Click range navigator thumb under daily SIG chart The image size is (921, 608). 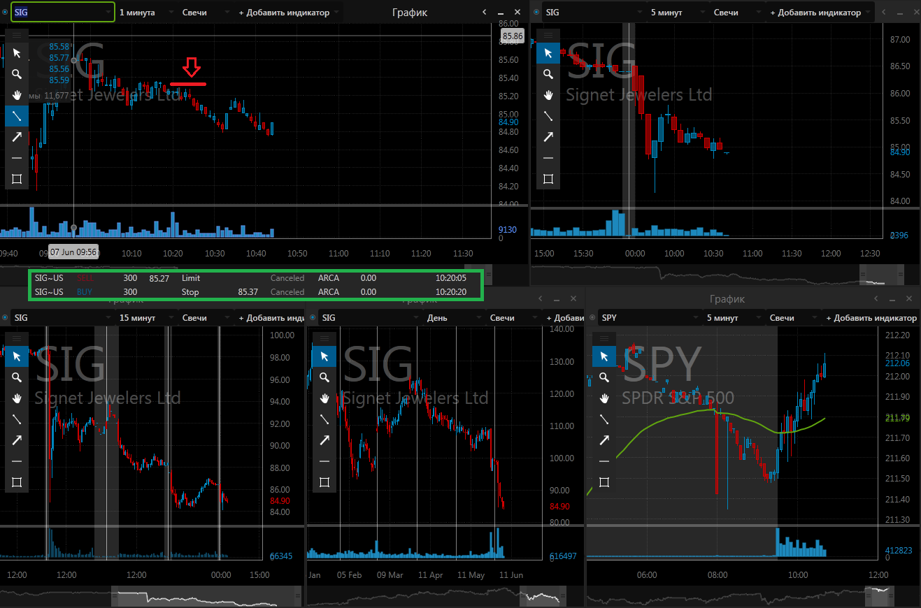pos(544,596)
